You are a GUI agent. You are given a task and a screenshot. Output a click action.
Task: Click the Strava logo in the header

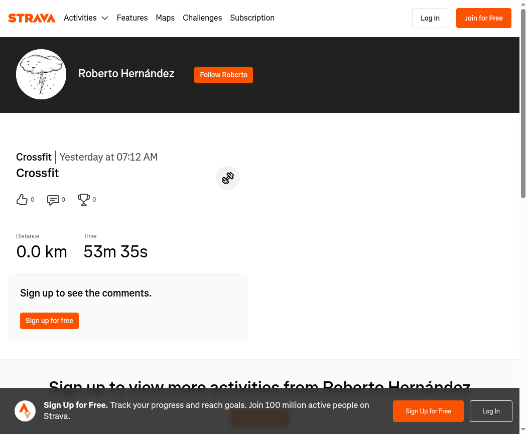[32, 18]
